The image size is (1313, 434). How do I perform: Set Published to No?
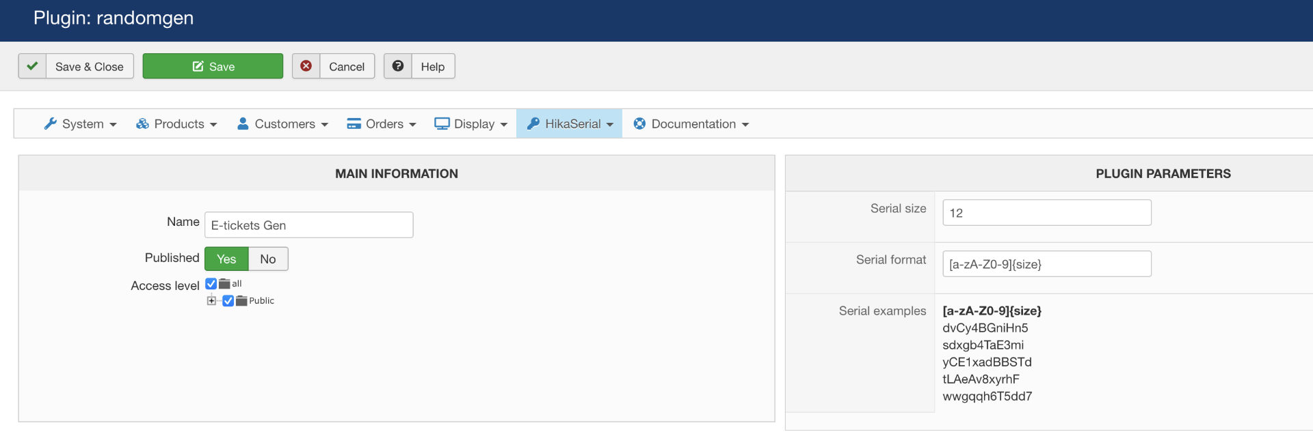click(267, 259)
